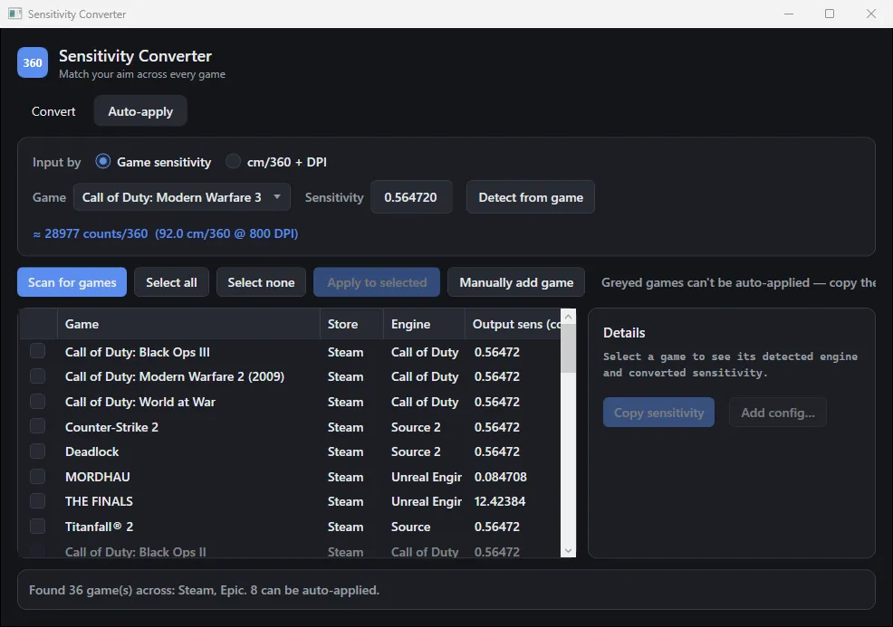Viewport: 893px width, 627px height.
Task: Click the Details panel heading
Action: coord(624,333)
